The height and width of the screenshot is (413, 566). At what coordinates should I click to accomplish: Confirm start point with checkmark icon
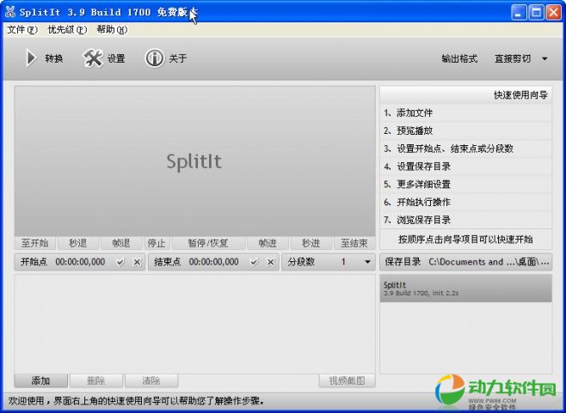[120, 262]
